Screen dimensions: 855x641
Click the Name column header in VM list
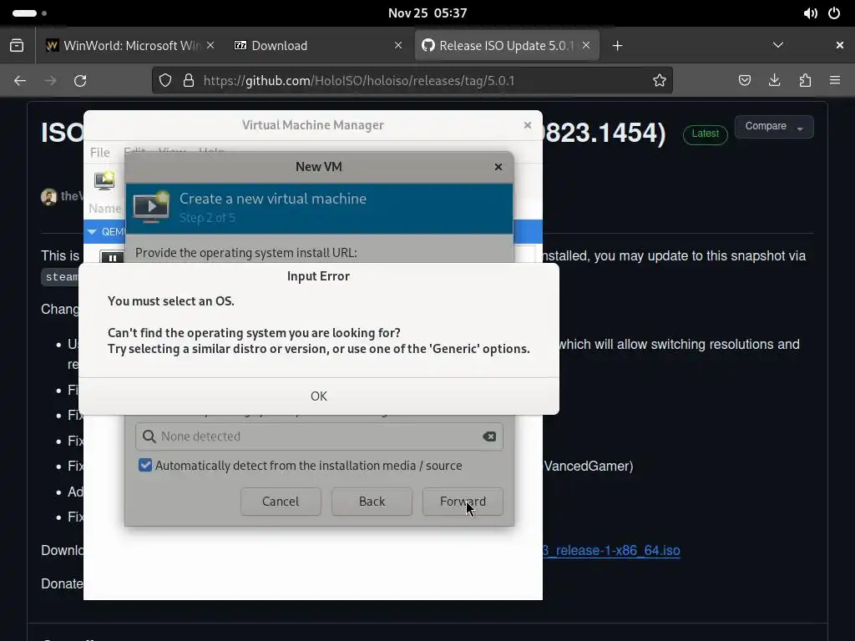coord(104,208)
